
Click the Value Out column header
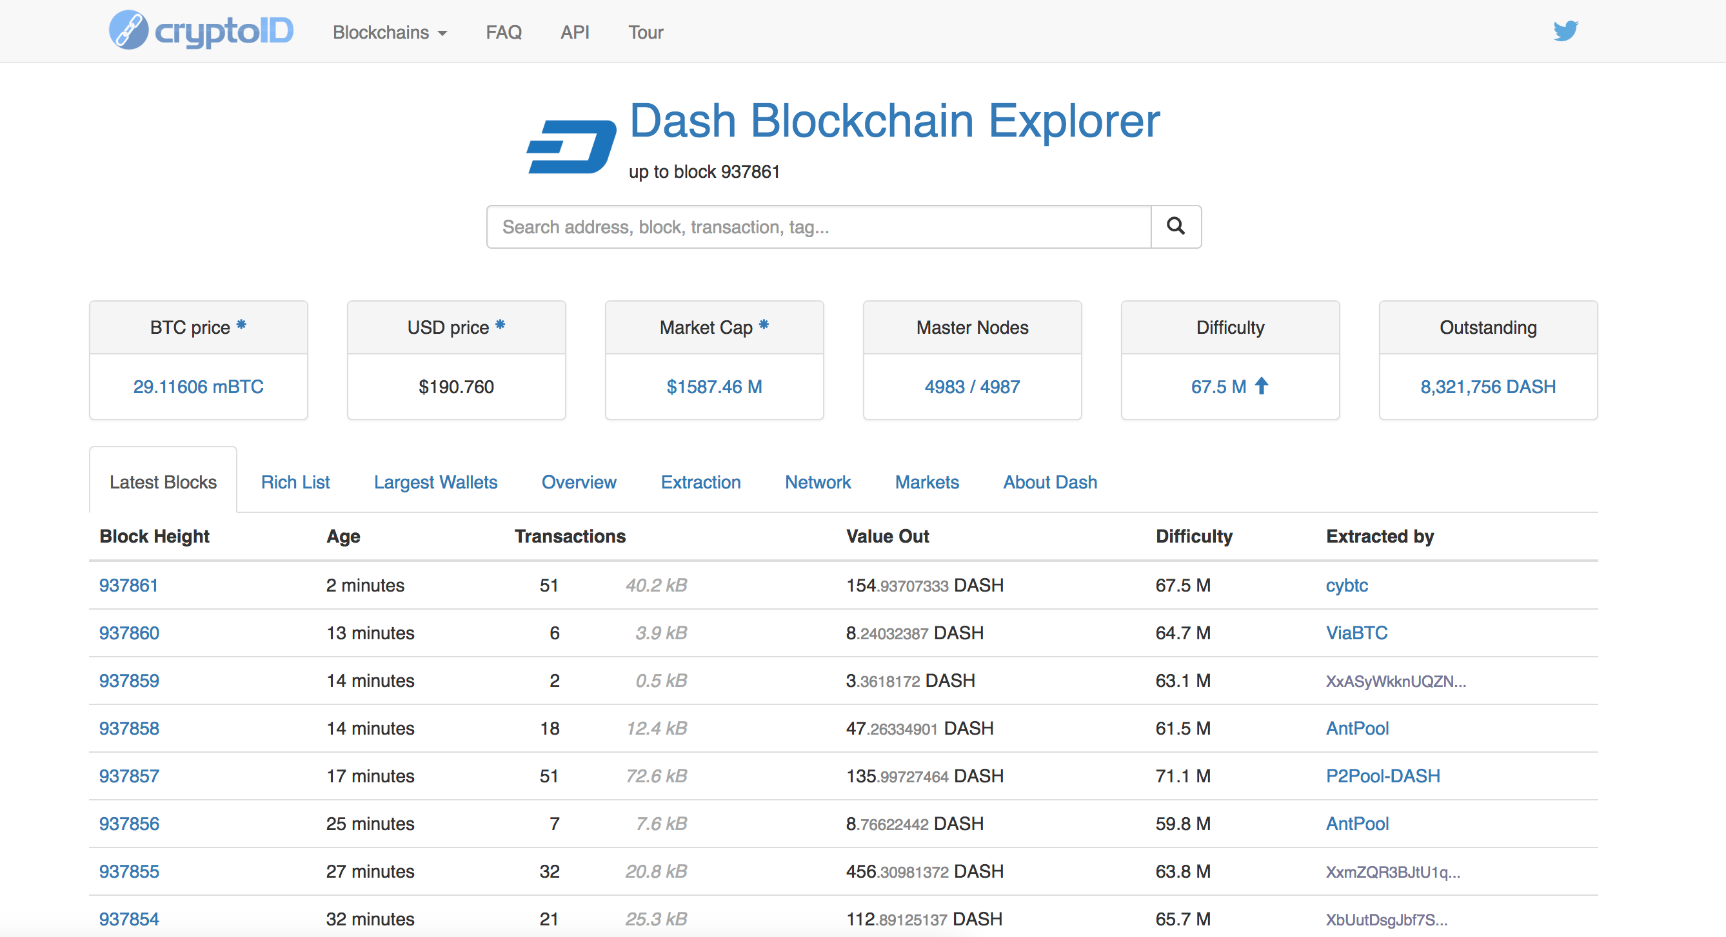pyautogui.click(x=887, y=536)
